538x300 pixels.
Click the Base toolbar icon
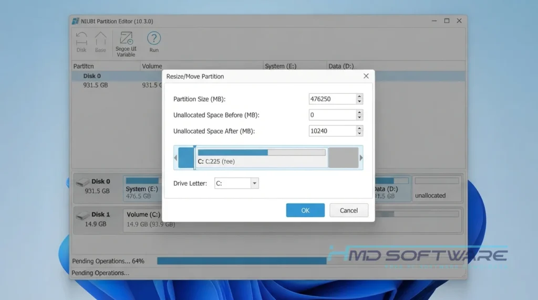100,42
